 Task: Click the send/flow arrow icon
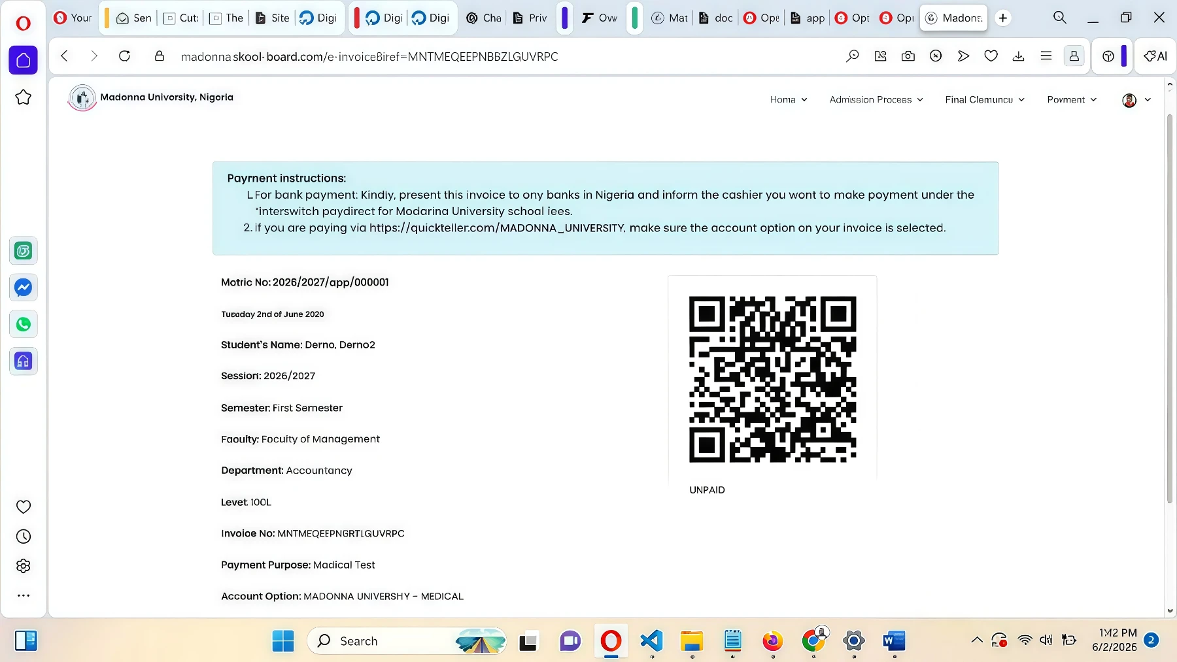(963, 56)
